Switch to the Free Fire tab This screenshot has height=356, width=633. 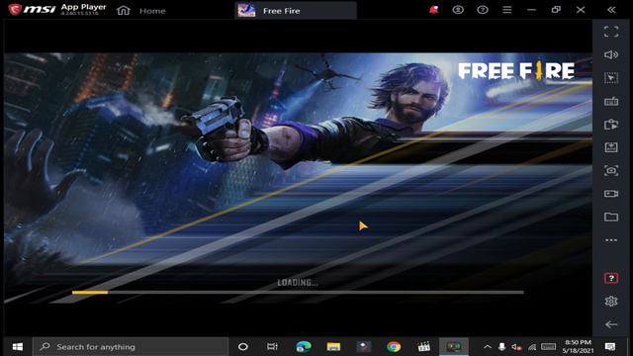(x=296, y=11)
